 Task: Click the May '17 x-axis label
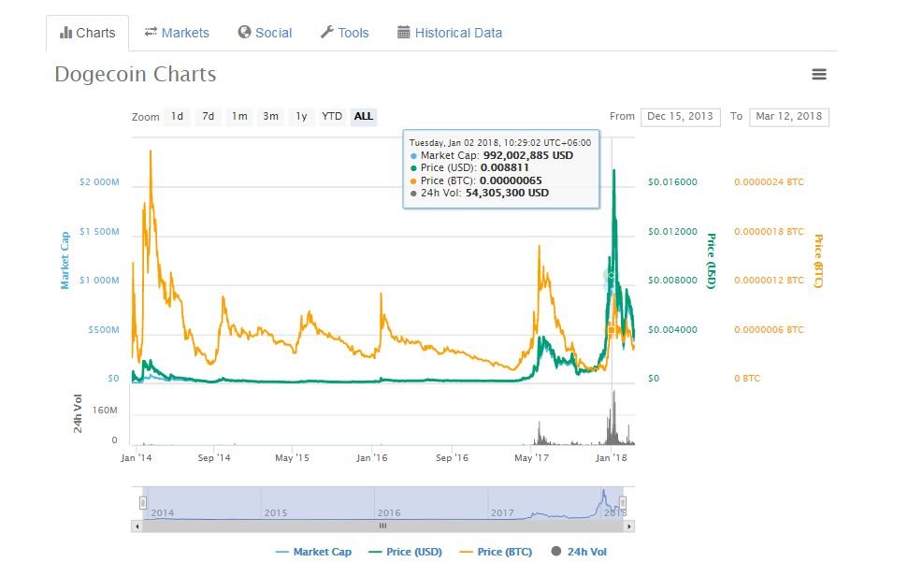click(x=531, y=458)
